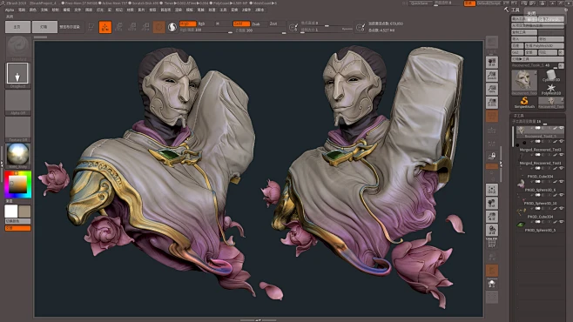Collapse the Subtool panel header

[537, 116]
